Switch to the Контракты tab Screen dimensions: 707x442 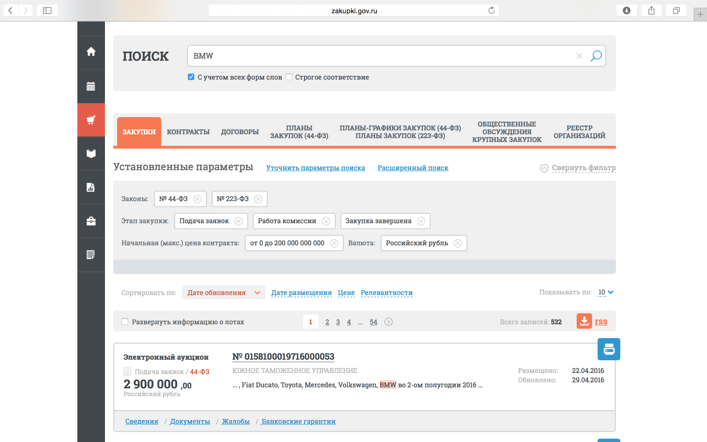[x=188, y=132]
